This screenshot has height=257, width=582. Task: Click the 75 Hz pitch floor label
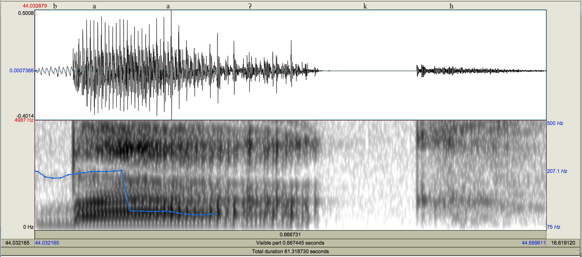click(x=553, y=227)
